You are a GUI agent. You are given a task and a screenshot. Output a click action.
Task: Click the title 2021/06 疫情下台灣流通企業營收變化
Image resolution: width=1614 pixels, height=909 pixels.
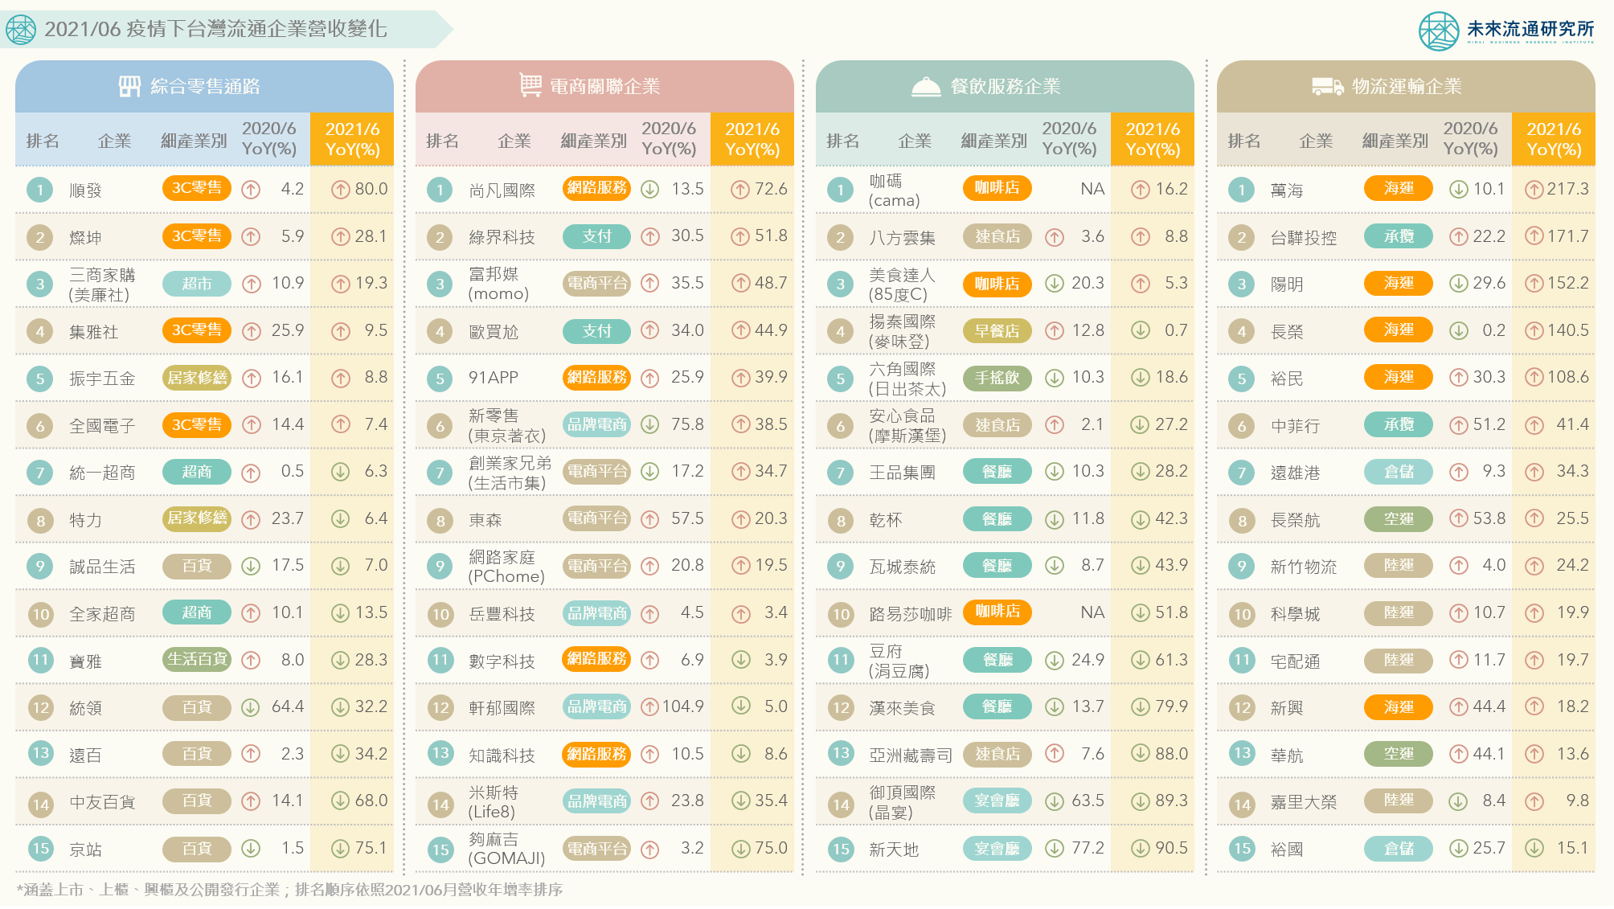point(215,29)
